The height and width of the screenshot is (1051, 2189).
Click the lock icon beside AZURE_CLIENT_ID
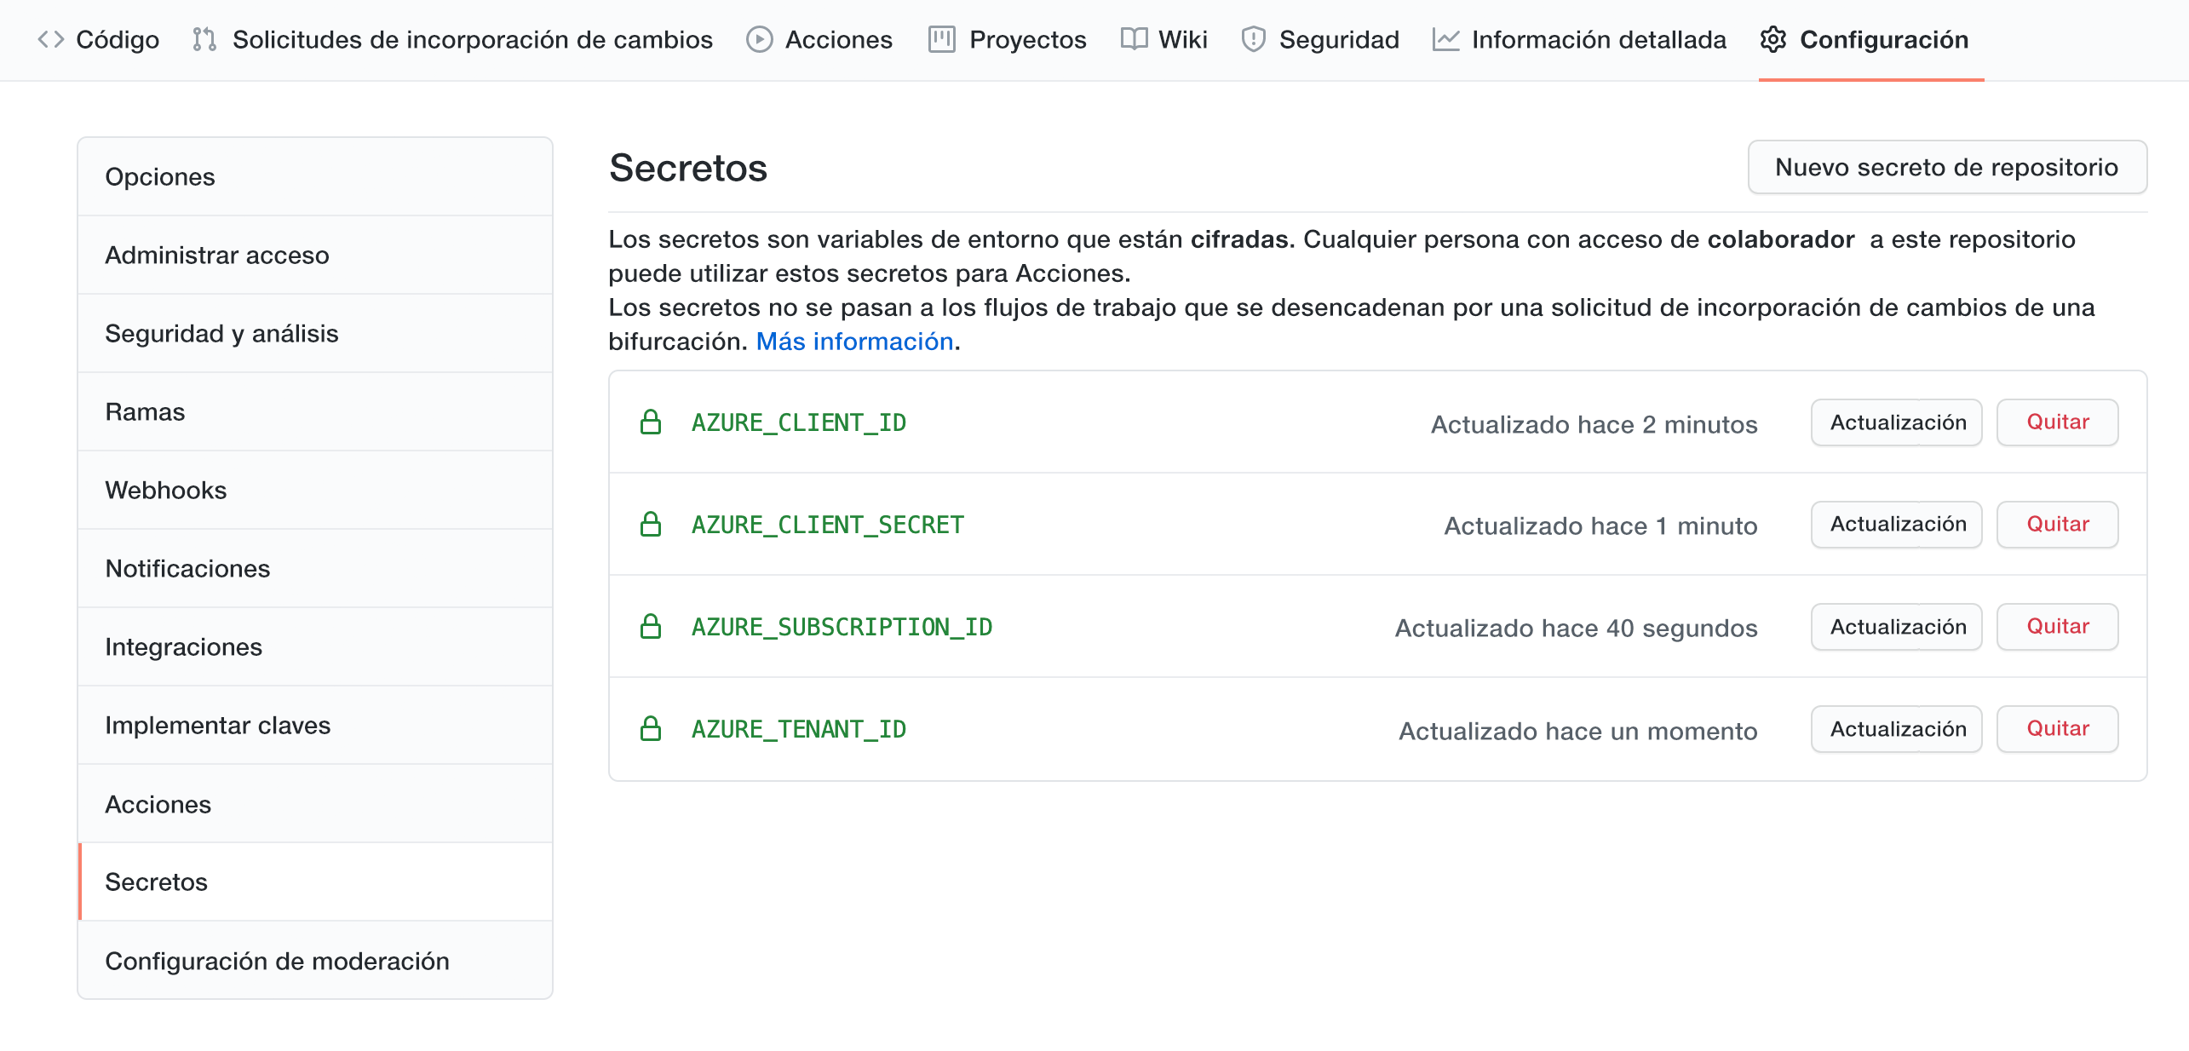click(x=651, y=422)
